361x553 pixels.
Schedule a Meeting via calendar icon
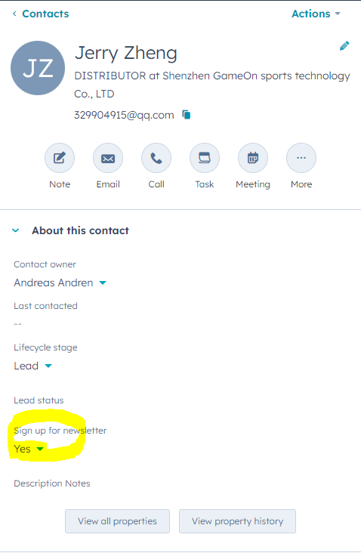point(253,158)
